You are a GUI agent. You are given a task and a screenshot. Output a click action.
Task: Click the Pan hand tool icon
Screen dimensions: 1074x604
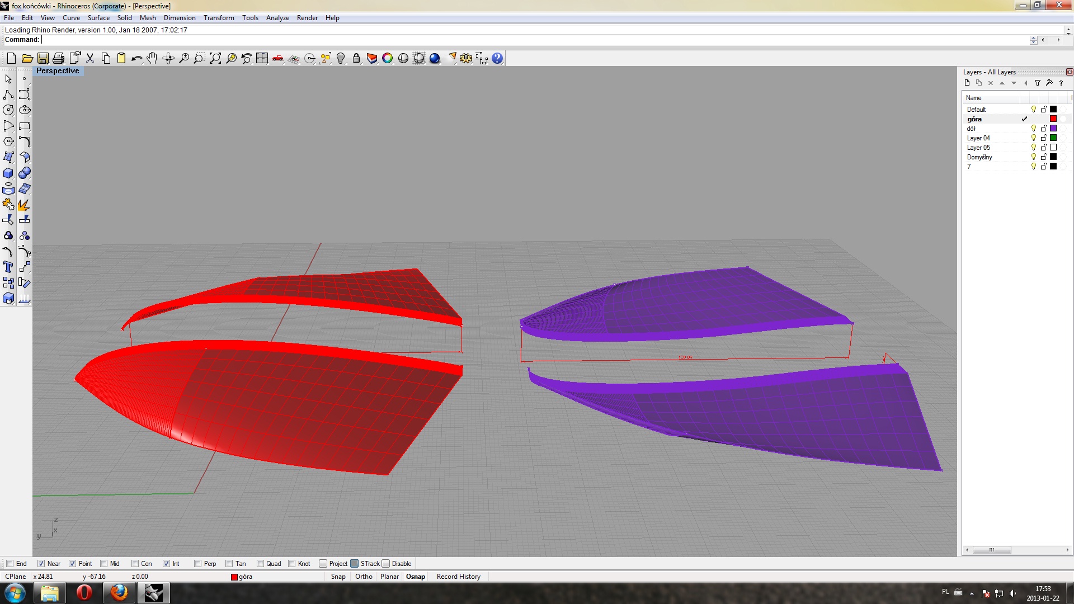click(152, 58)
